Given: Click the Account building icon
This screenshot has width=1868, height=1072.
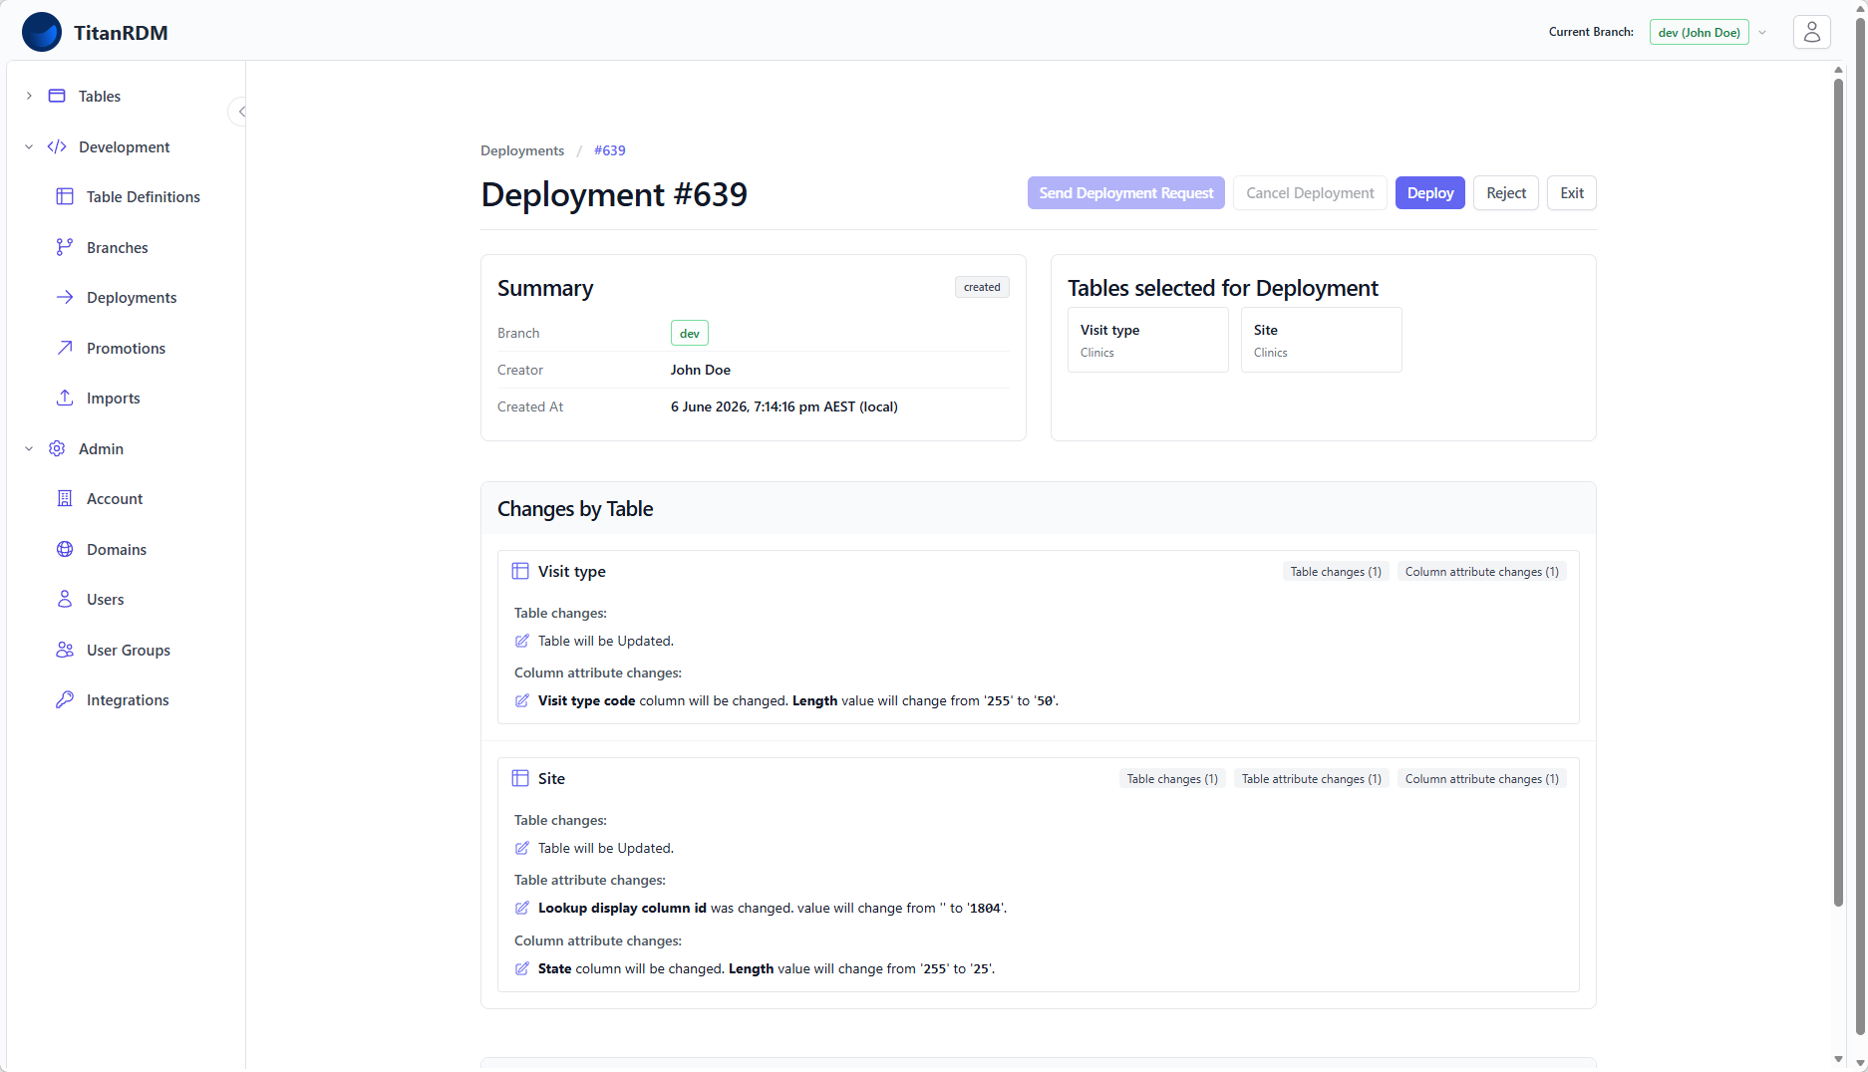Looking at the screenshot, I should pos(65,498).
